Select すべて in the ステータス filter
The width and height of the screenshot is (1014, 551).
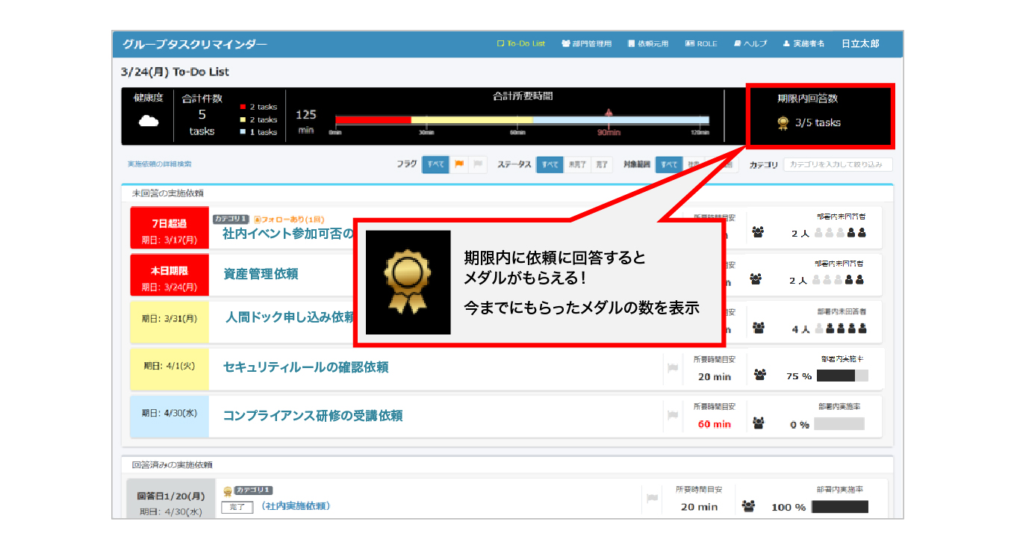coord(550,165)
